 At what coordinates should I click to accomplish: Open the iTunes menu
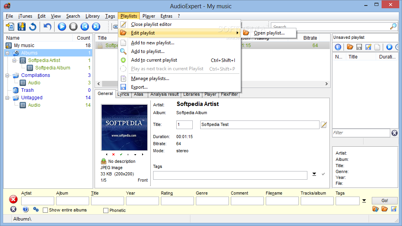(x=25, y=16)
